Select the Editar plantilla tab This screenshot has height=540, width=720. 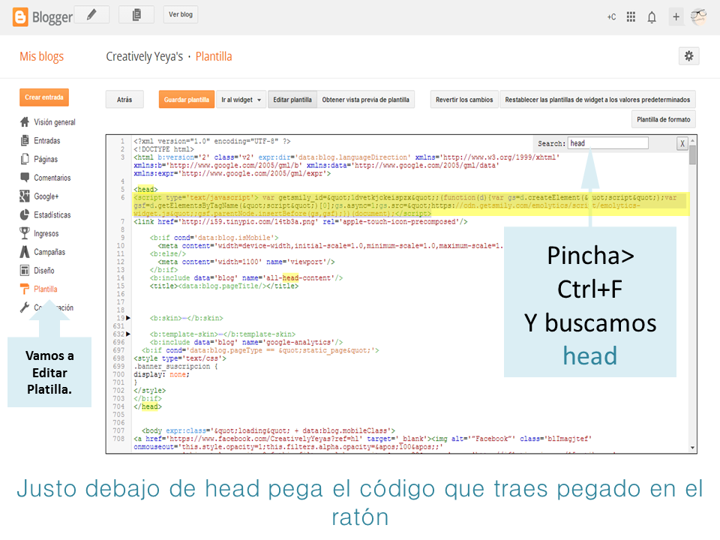(292, 100)
